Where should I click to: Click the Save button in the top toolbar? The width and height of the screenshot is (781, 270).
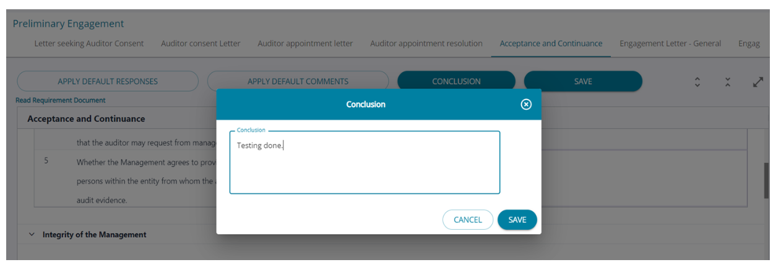tap(583, 82)
